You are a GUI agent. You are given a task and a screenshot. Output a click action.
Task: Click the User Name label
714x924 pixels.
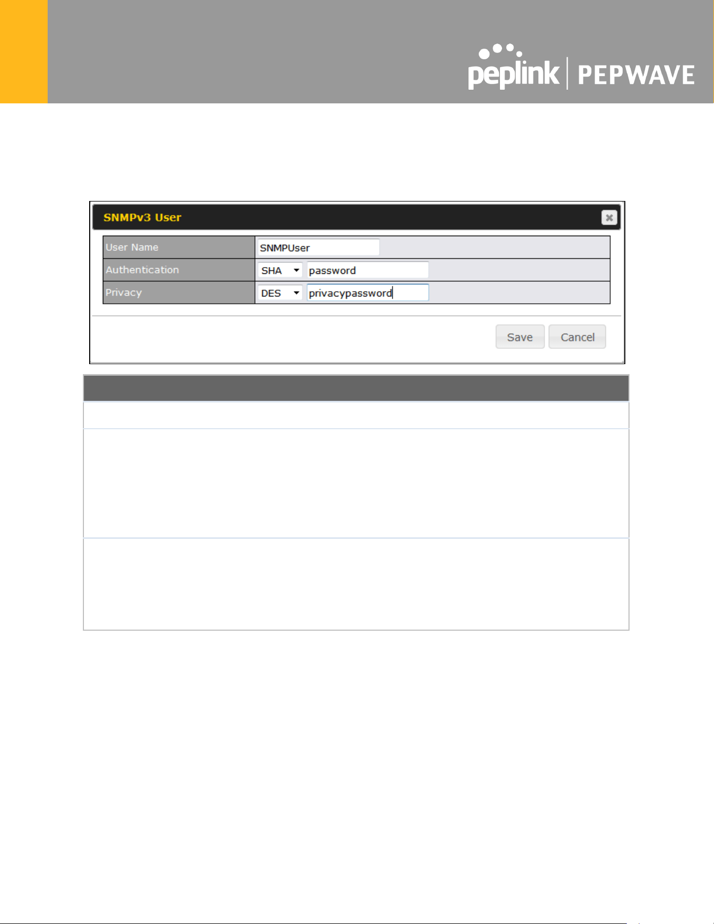click(132, 247)
